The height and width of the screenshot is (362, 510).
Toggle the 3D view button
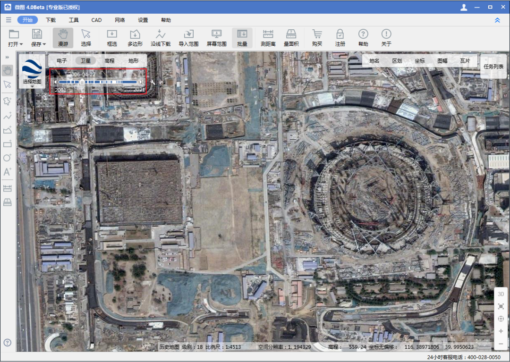501,294
